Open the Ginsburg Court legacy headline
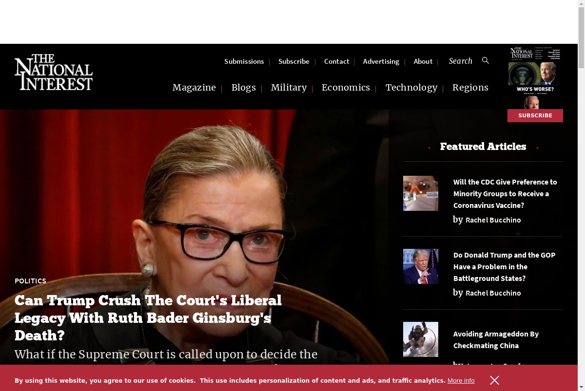The image size is (585, 391). pos(148,318)
